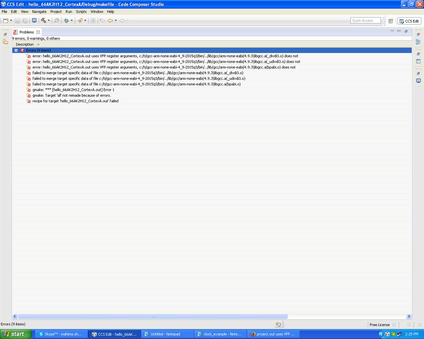Click the Project Explorer icon in left sidebar
Viewport: 424px width, 339px height.
tap(5, 42)
